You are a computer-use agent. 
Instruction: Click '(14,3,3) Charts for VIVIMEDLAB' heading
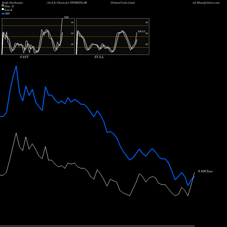(67, 3)
